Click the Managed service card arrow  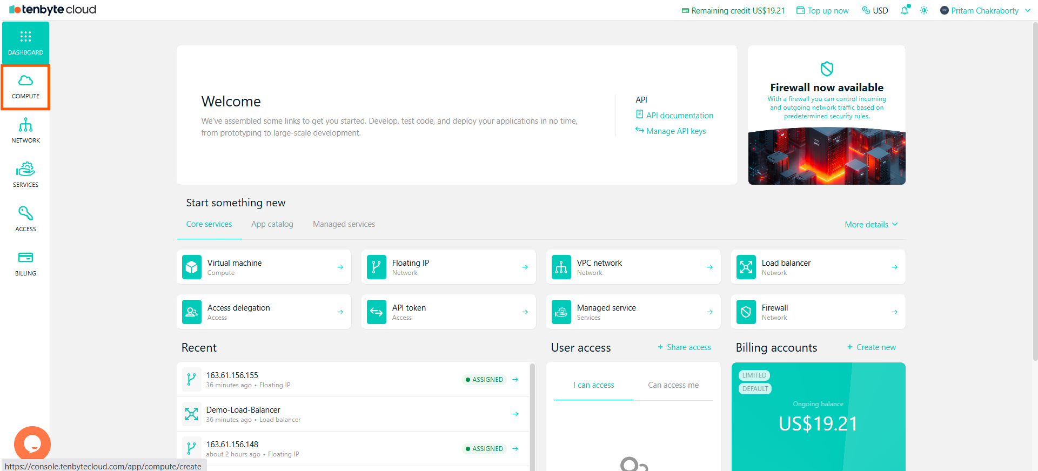click(709, 312)
